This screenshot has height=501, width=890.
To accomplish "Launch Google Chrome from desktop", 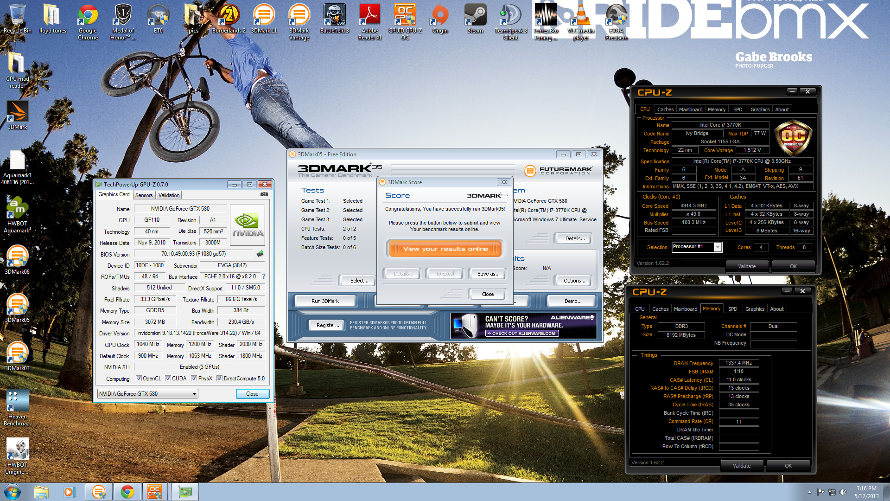I will point(88,22).
